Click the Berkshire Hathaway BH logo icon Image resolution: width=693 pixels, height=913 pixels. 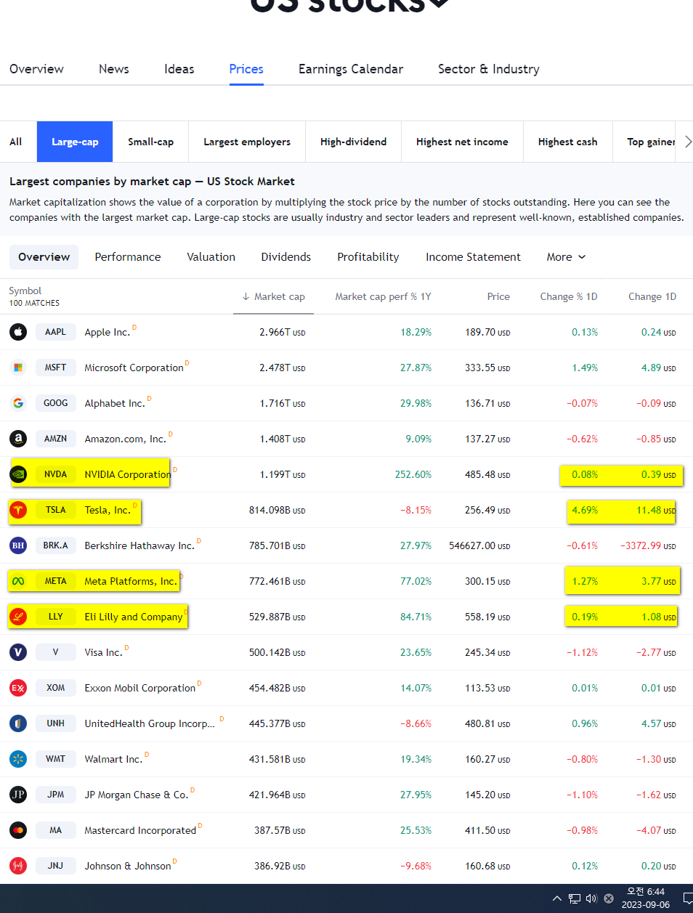tap(18, 545)
